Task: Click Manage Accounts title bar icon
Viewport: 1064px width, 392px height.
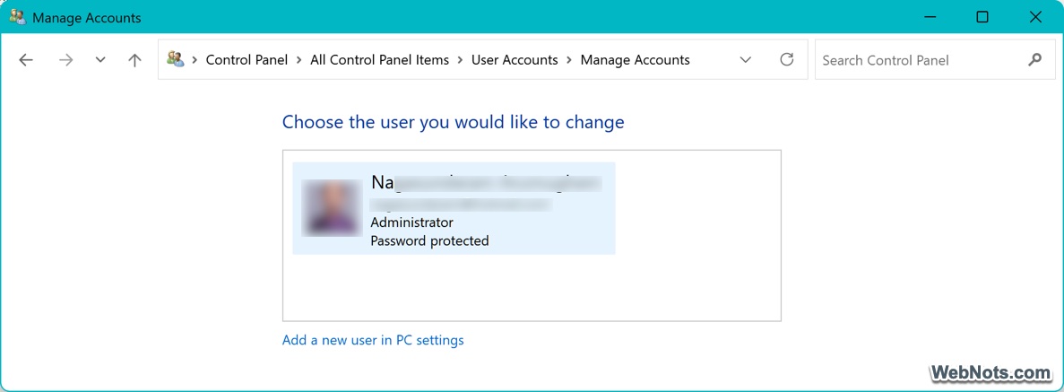Action: 17,17
